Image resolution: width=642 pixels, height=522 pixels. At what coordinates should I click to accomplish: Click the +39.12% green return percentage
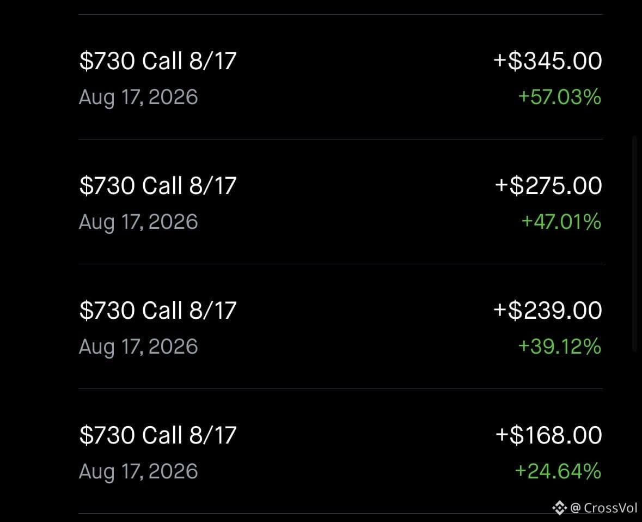559,346
